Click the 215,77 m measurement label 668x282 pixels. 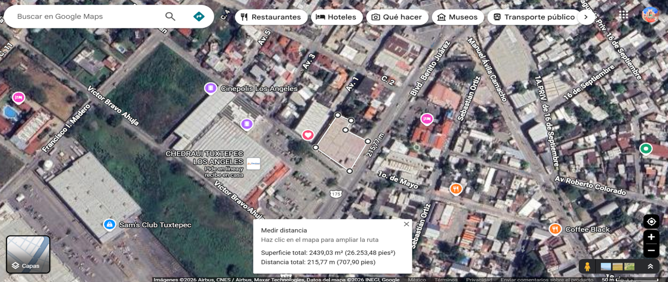coord(376,146)
